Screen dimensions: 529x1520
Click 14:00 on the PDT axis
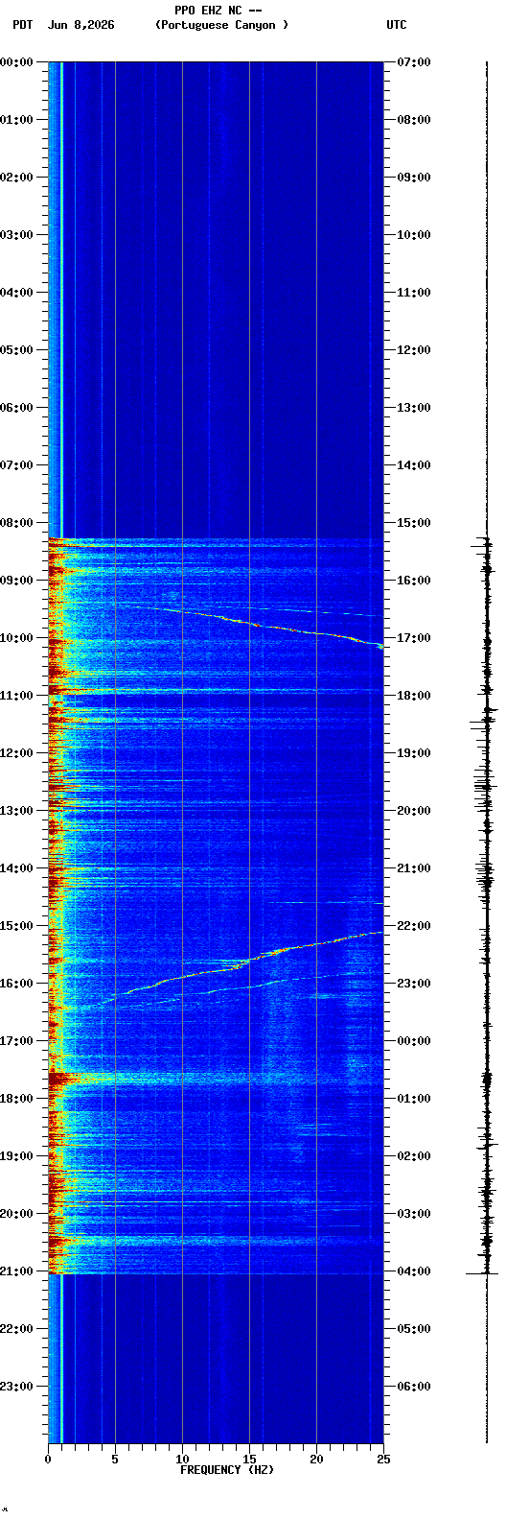[16, 868]
